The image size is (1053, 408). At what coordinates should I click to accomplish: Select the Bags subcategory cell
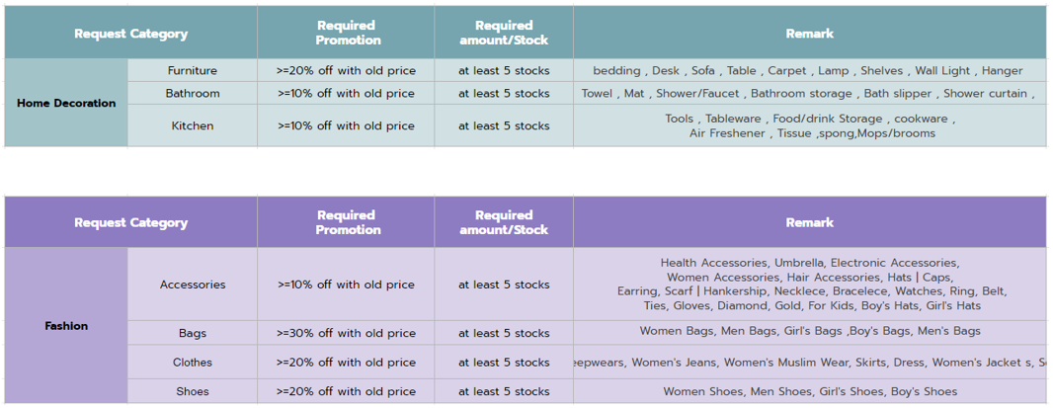pos(192,333)
